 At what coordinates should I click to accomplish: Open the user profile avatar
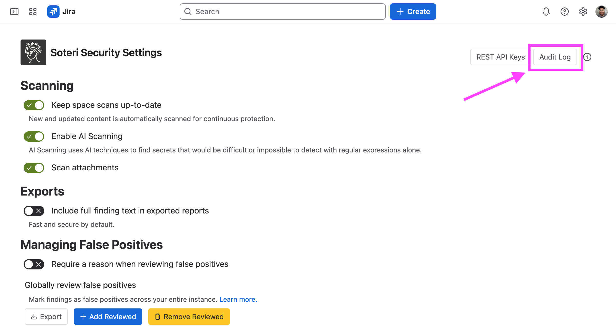601,12
